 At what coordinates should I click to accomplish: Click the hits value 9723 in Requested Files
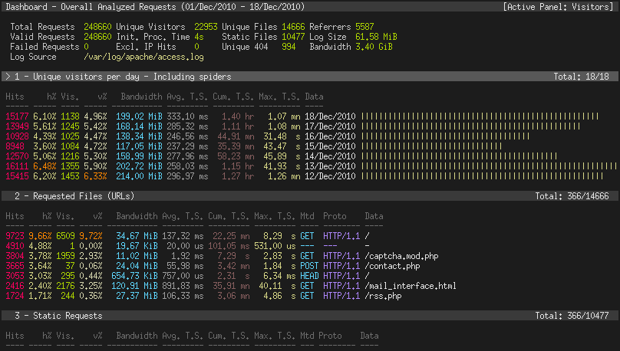pos(15,236)
